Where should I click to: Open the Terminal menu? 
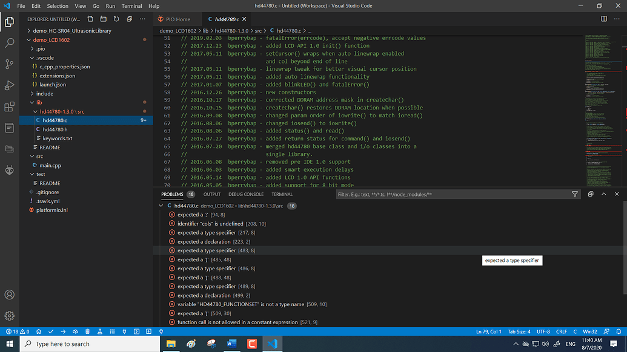click(x=131, y=6)
